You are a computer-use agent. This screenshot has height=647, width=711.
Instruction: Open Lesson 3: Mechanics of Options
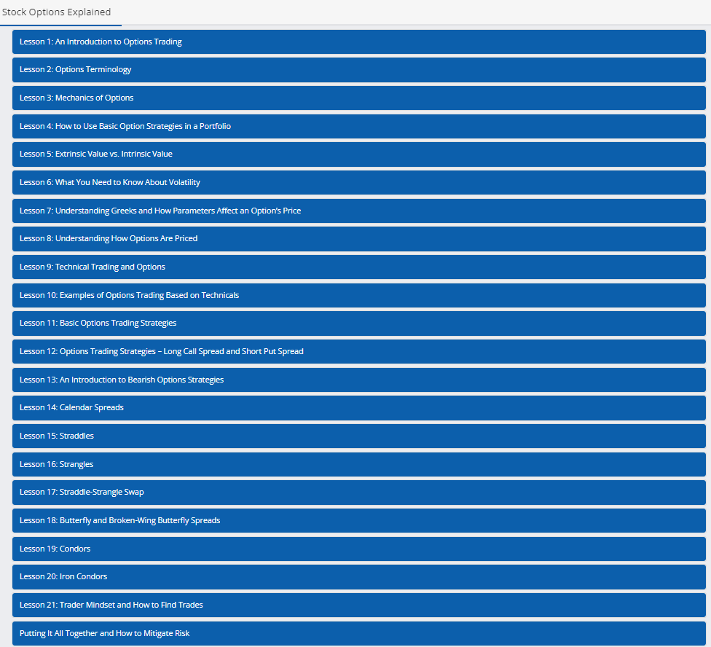(358, 98)
